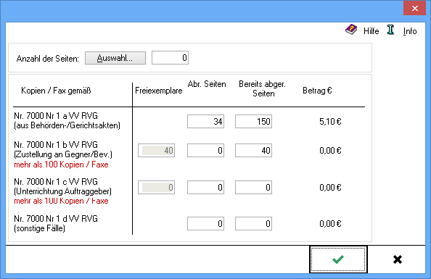Click Betrag 0,00 € in Nr 1 d row

click(x=330, y=224)
